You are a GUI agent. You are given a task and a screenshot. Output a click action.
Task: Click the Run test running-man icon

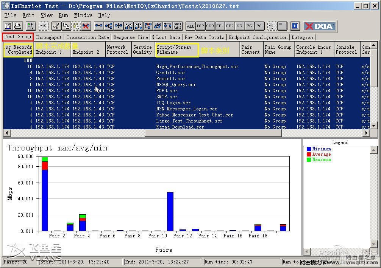pyautogui.click(x=30, y=26)
